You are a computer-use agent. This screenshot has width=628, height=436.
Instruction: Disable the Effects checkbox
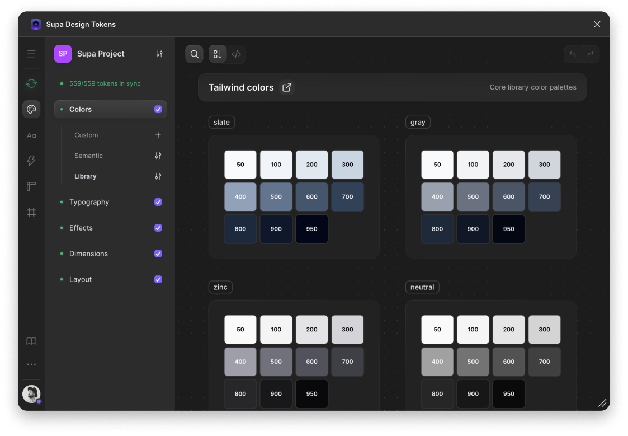(158, 228)
